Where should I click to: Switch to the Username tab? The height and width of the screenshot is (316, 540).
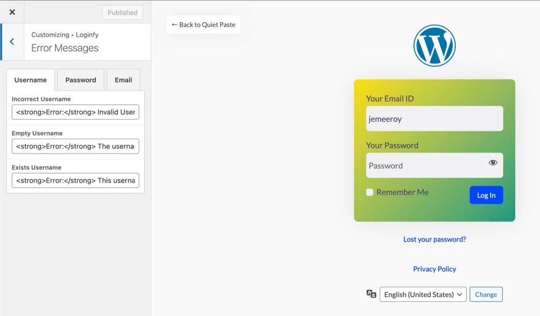coord(30,80)
